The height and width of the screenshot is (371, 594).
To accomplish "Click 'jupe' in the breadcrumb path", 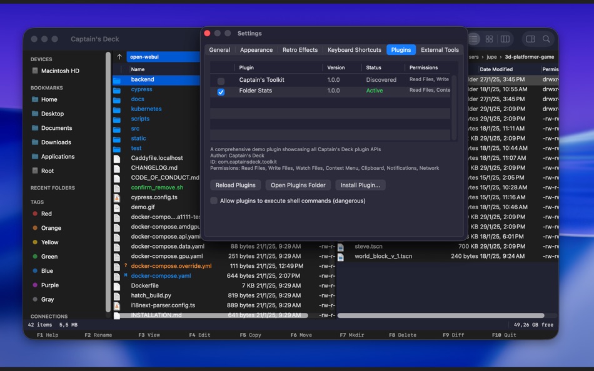I will 491,57.
